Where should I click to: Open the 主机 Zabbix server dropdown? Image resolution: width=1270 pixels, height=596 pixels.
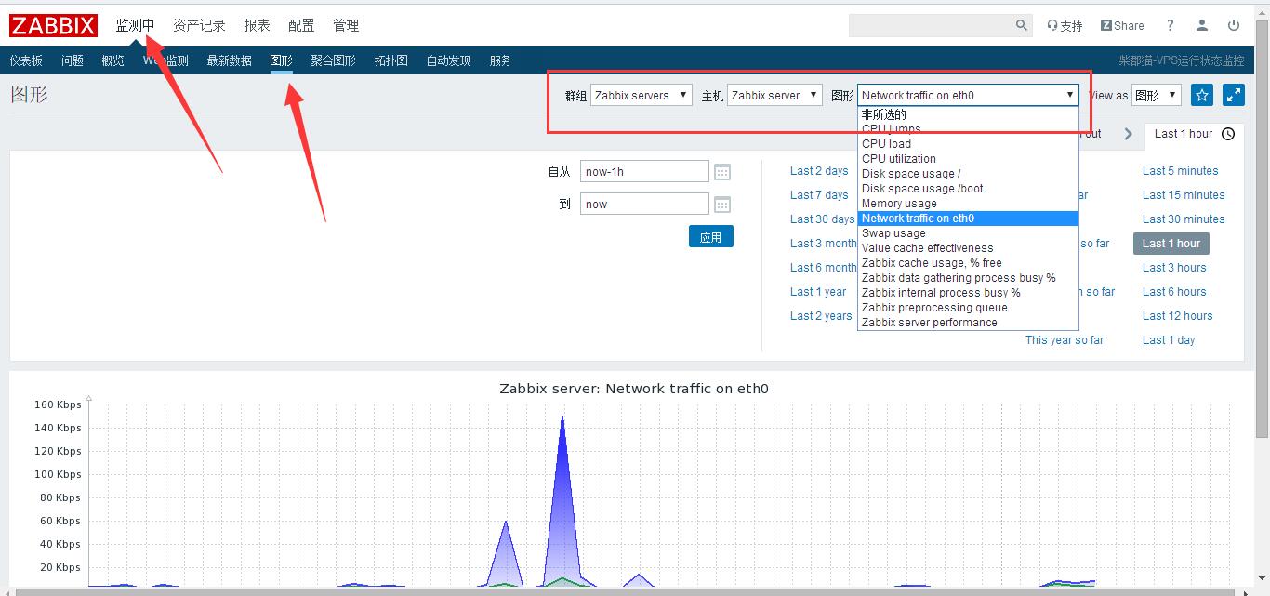click(x=774, y=95)
